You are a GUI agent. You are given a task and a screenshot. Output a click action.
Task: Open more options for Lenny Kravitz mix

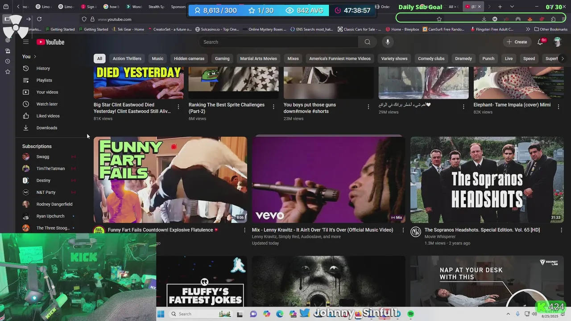point(403,230)
